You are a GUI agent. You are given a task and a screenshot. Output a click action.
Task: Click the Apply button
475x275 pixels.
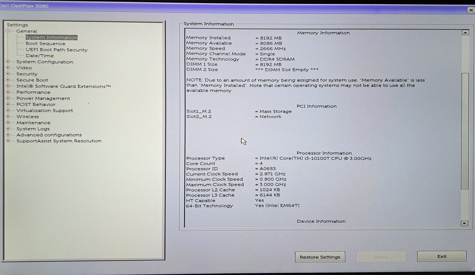pyautogui.click(x=381, y=257)
